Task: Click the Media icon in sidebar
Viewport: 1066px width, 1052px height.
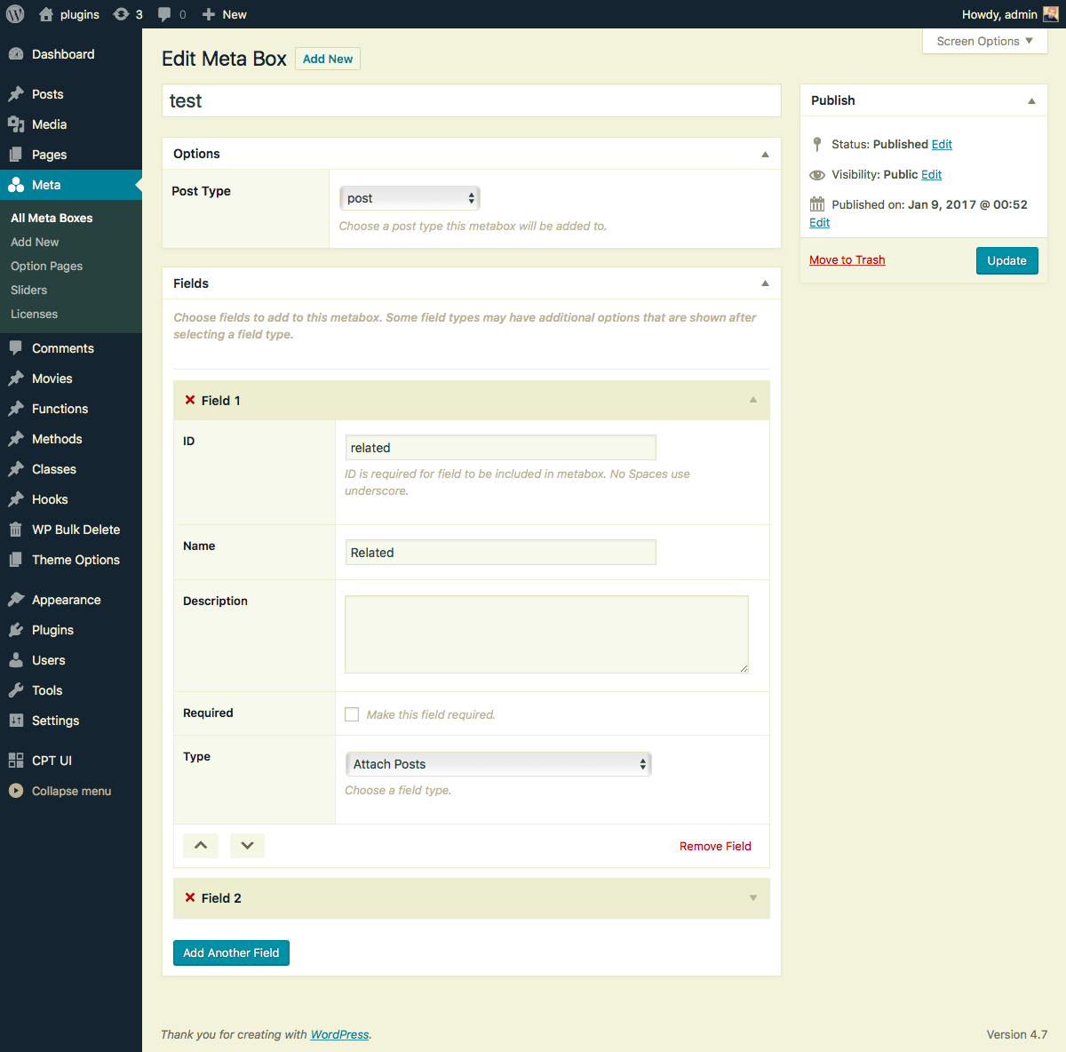Action: (16, 124)
